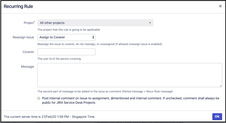Click the current server time text
The image size is (226, 123).
(49, 117)
